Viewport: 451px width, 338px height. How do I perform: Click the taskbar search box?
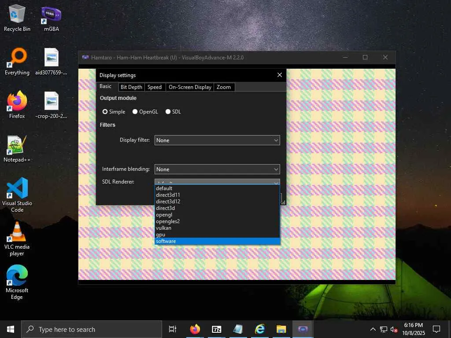92,329
